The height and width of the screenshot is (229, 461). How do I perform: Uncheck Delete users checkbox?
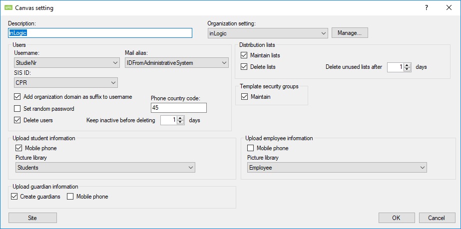click(18, 120)
